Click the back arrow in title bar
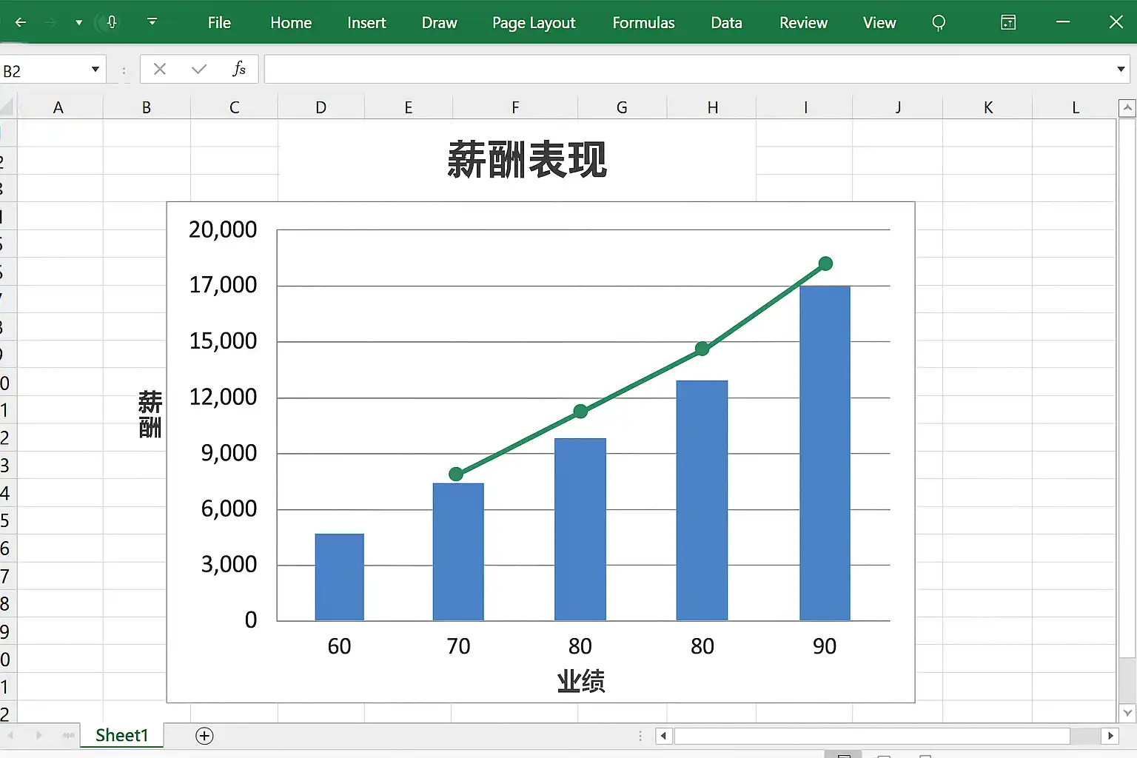Screen dimensions: 1137x758 click(x=21, y=22)
